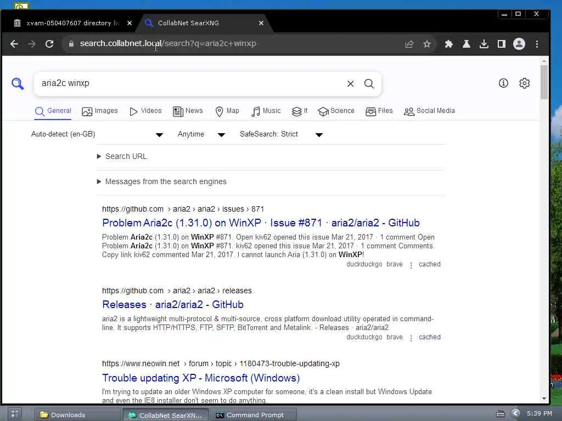This screenshot has width=562, height=421.
Task: Close the xvam-050407607 directory tab
Action: coord(130,23)
